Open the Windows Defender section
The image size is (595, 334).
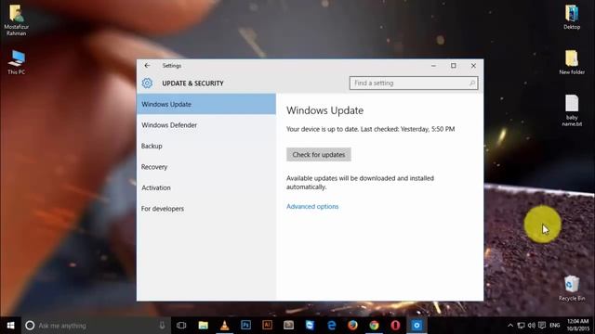click(206, 125)
